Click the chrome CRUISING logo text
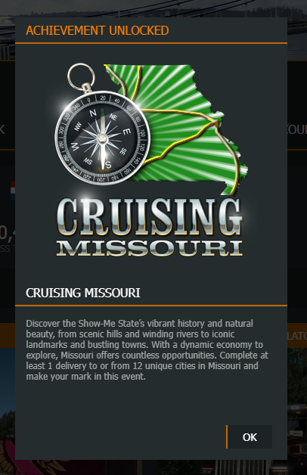Screen dimensions: 307x475 149,218
